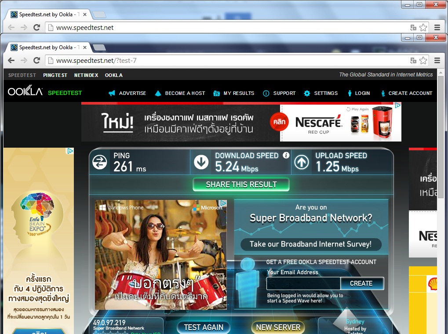Close the Speedtest tab in front window
The width and height of the screenshot is (448, 334).
[84, 47]
